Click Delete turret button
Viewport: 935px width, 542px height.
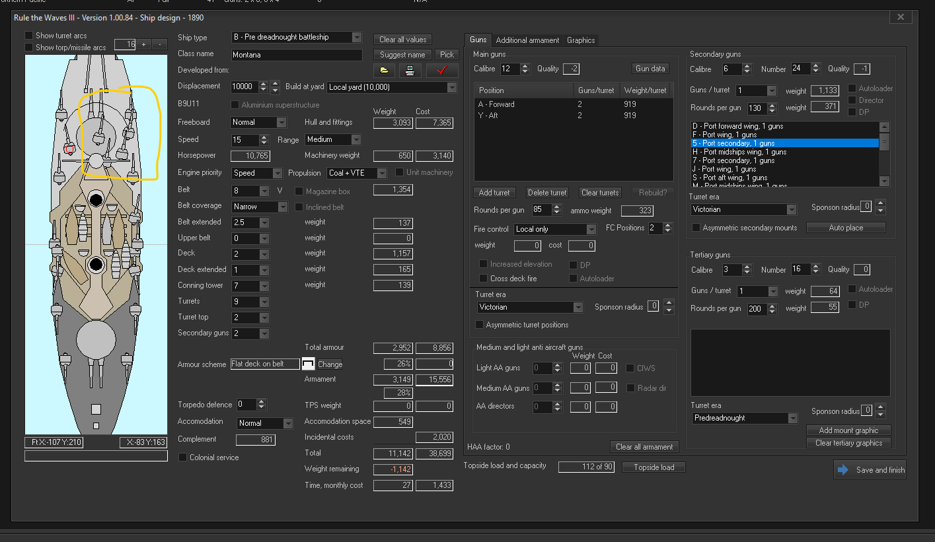pyautogui.click(x=547, y=193)
